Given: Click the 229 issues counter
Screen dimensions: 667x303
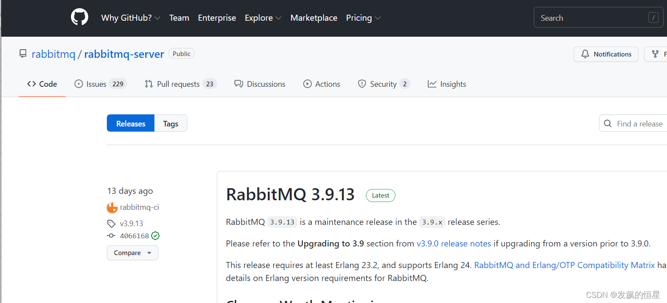Looking at the screenshot, I should [x=118, y=84].
